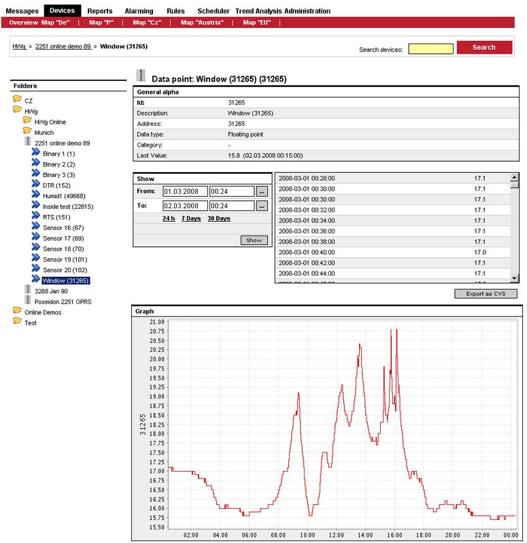Open the From date picker button
Screen dimensions: 527x543
262,191
